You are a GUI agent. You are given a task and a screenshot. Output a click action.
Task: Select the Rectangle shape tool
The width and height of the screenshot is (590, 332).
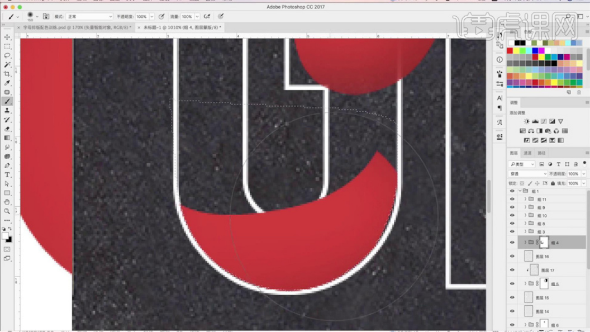pos(7,193)
